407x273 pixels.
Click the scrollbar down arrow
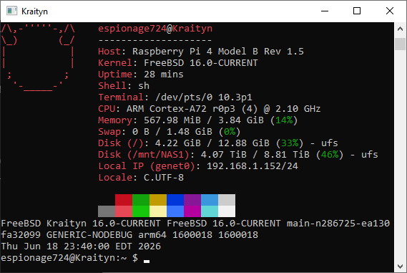[x=400, y=267]
